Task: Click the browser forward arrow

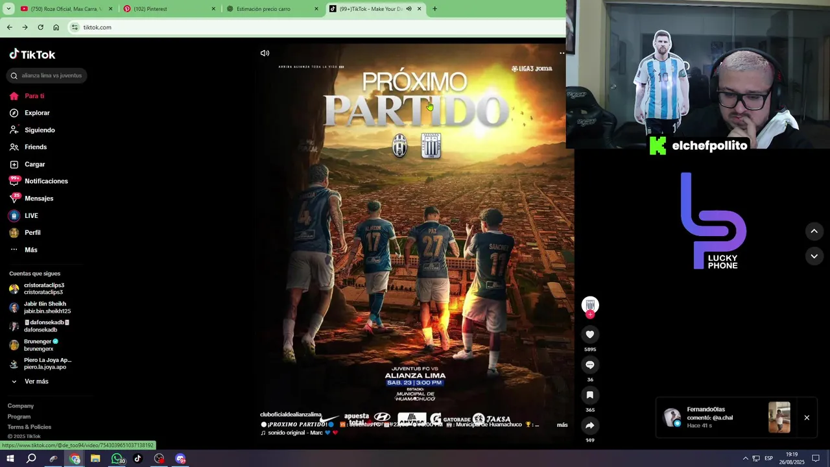Action: click(25, 27)
